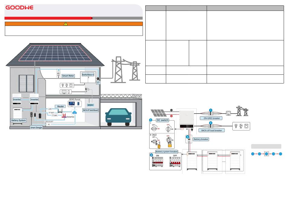Click the "Smart Meter" label
The width and height of the screenshot is (287, 201).
click(x=68, y=76)
